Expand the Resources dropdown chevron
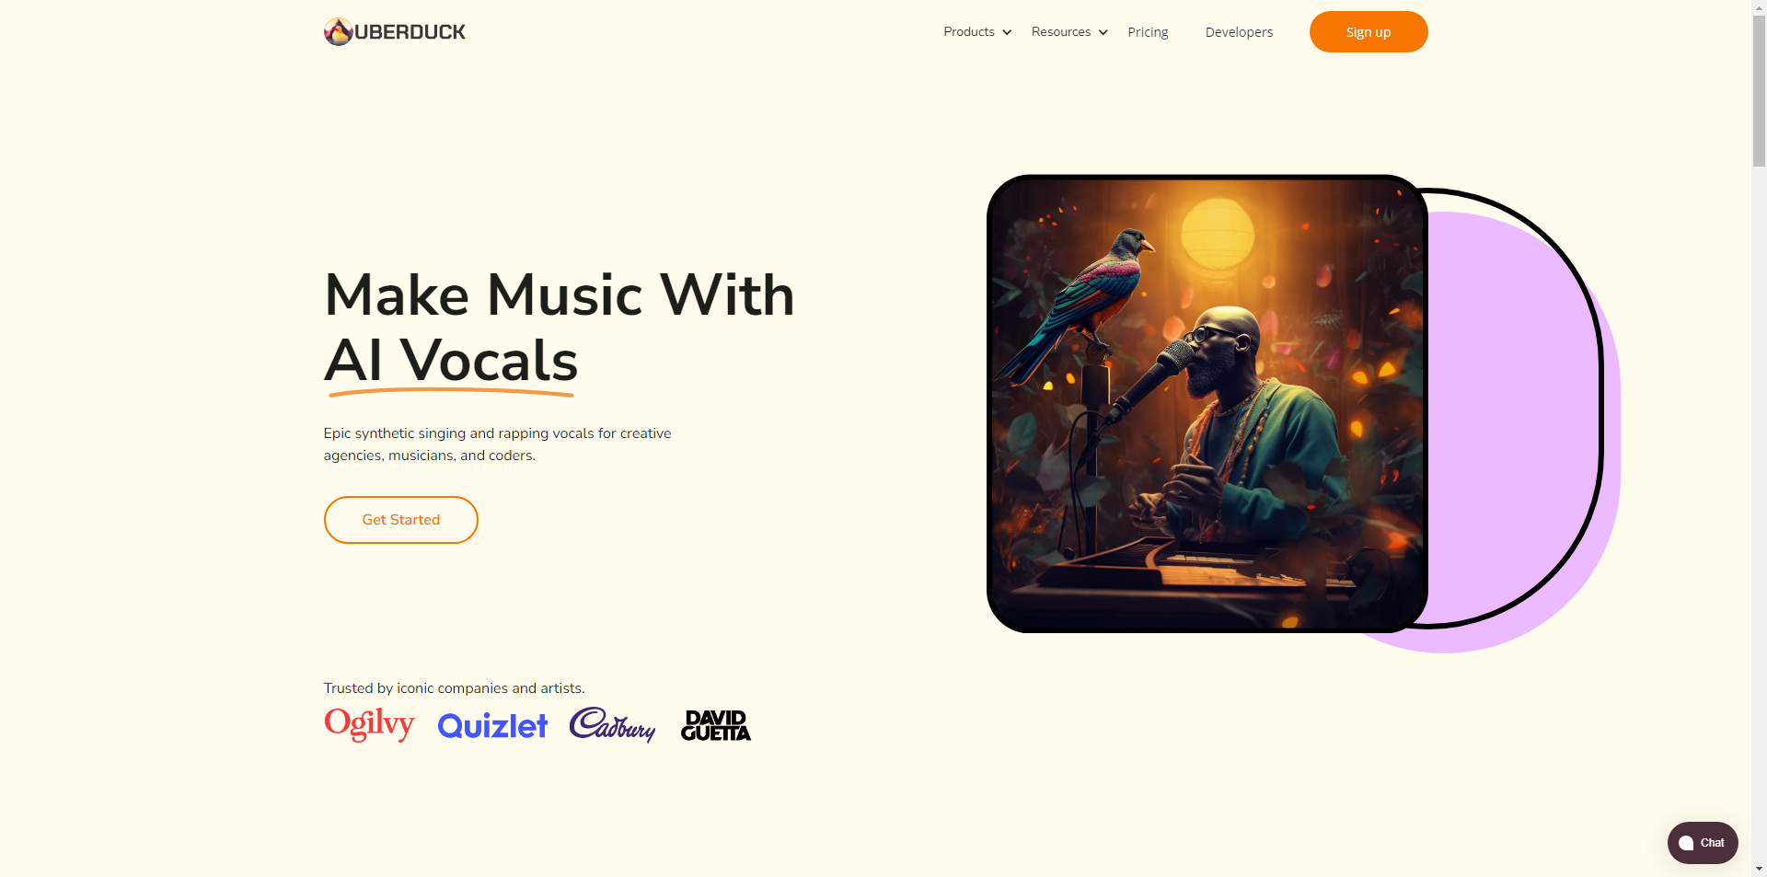Viewport: 1767px width, 877px height. [1103, 32]
